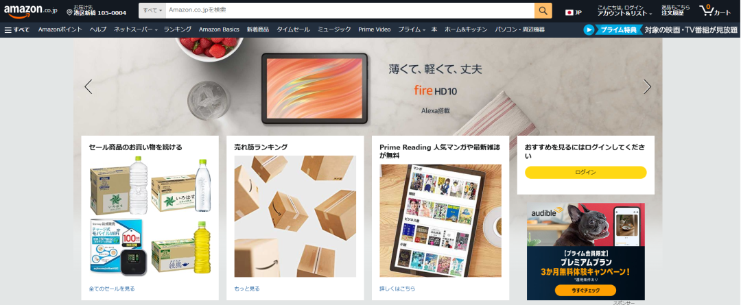Click the Amazon.co.jp logo

pos(31,11)
